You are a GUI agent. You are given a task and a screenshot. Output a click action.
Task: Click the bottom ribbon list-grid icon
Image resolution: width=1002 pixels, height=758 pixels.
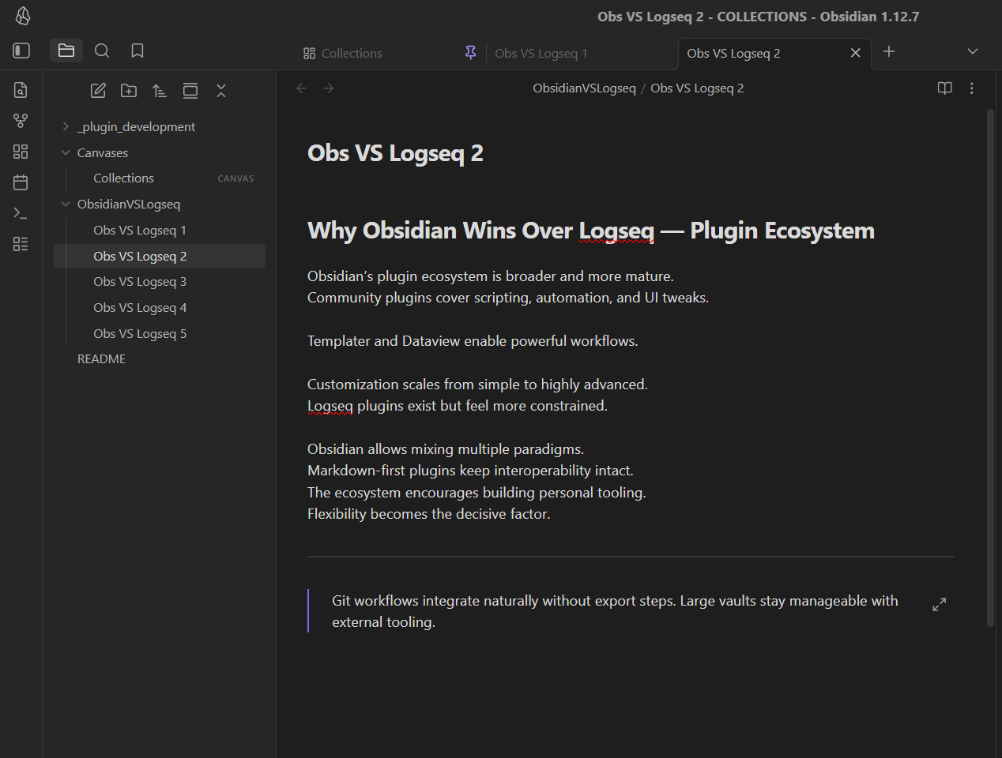tap(21, 244)
